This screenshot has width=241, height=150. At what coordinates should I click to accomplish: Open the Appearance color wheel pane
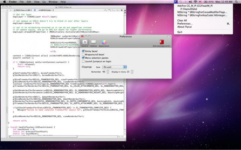coord(104,42)
